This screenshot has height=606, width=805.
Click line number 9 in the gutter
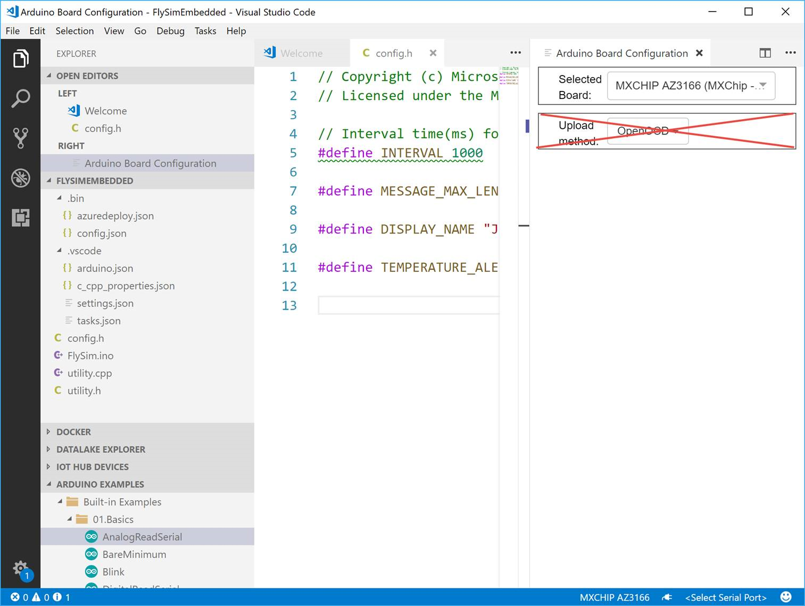293,229
